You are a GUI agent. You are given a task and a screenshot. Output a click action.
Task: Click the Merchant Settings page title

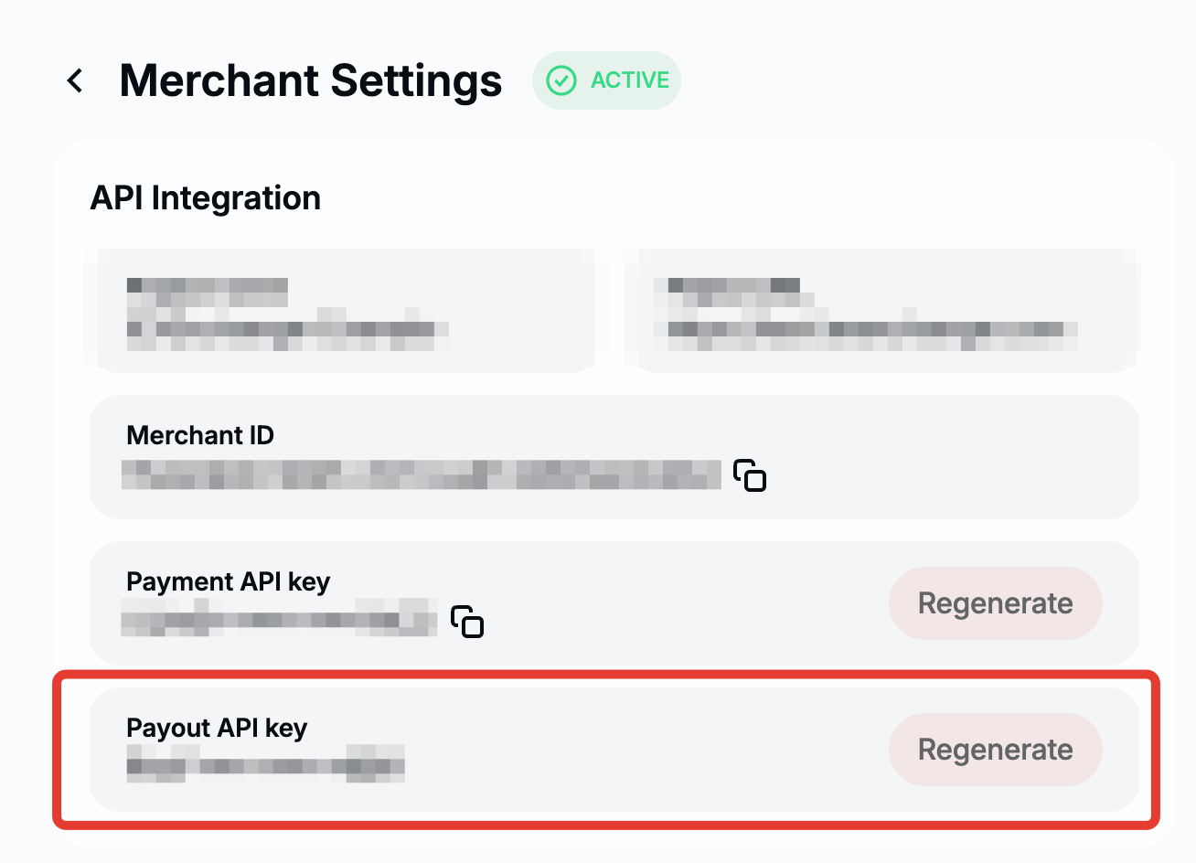[311, 80]
